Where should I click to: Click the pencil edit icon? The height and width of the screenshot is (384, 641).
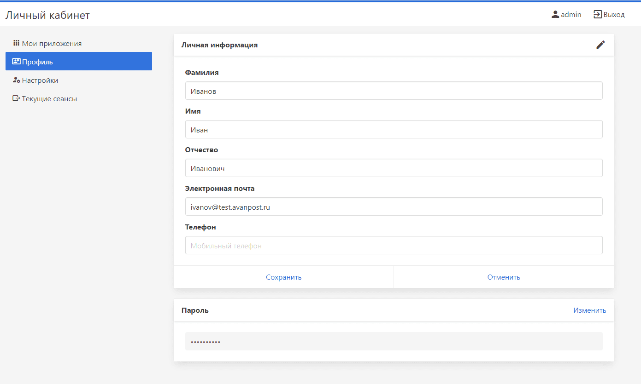click(600, 45)
